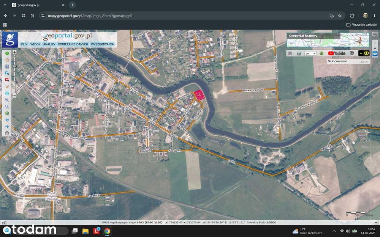380x237 pixels.
Task: Click the map legend icon in right toolbar
Action: 290,53
